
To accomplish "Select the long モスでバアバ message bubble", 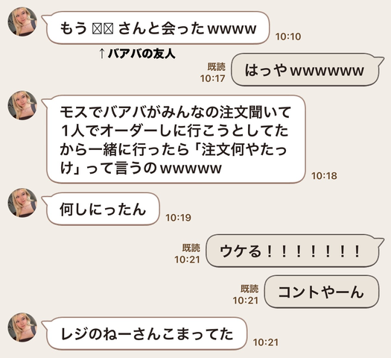I will point(174,139).
